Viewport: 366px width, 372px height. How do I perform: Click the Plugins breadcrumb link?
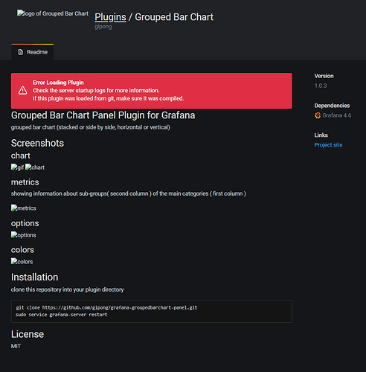point(110,17)
